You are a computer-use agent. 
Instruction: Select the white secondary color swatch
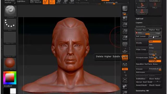(13, 91)
